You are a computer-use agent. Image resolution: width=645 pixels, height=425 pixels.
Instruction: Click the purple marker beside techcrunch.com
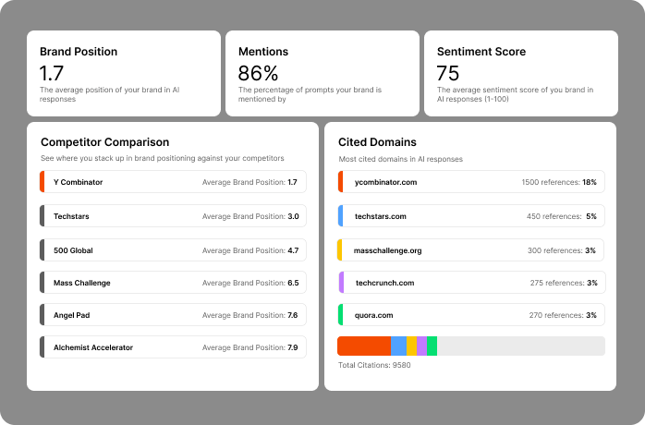point(341,283)
